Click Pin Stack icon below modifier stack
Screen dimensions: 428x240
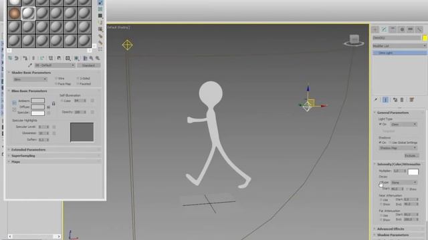pos(376,100)
